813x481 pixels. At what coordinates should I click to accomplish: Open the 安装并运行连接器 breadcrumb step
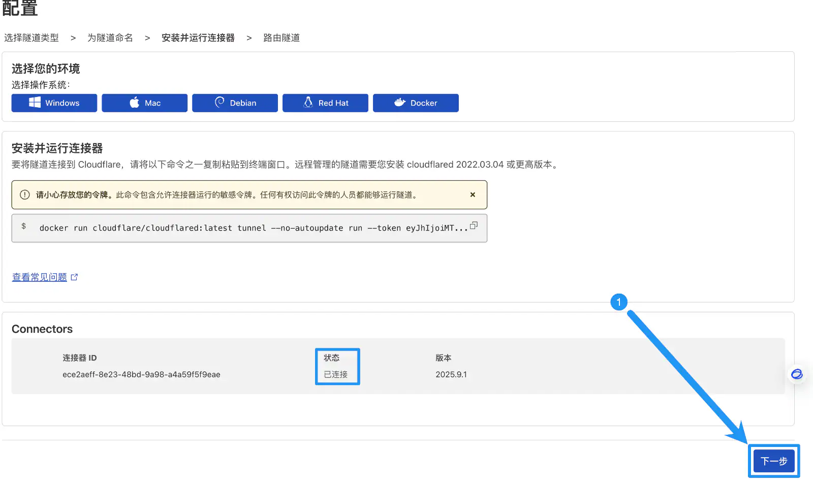click(198, 38)
